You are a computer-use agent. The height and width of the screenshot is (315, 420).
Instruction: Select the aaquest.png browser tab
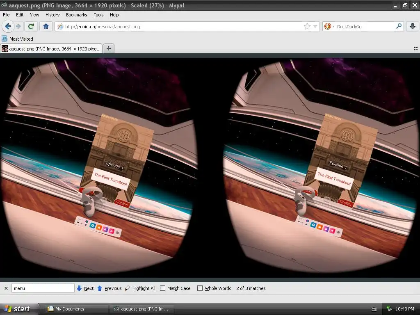click(x=51, y=48)
